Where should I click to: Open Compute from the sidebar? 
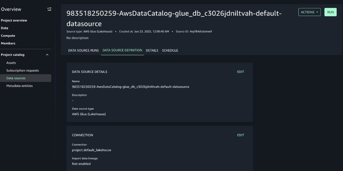[8, 36]
